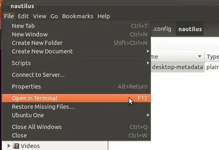The width and height of the screenshot is (219, 150).
Task: Click the Name column sort arrow
Action: point(200,57)
